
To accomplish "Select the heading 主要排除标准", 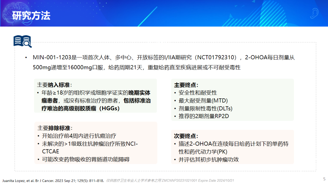I will pyautogui.click(x=55, y=128).
